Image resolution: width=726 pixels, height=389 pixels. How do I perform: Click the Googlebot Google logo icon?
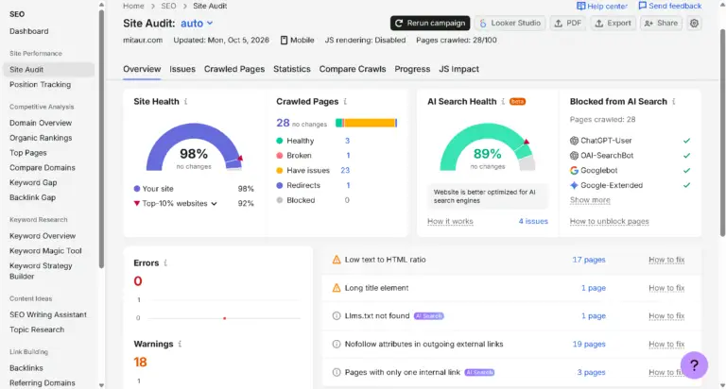(574, 170)
